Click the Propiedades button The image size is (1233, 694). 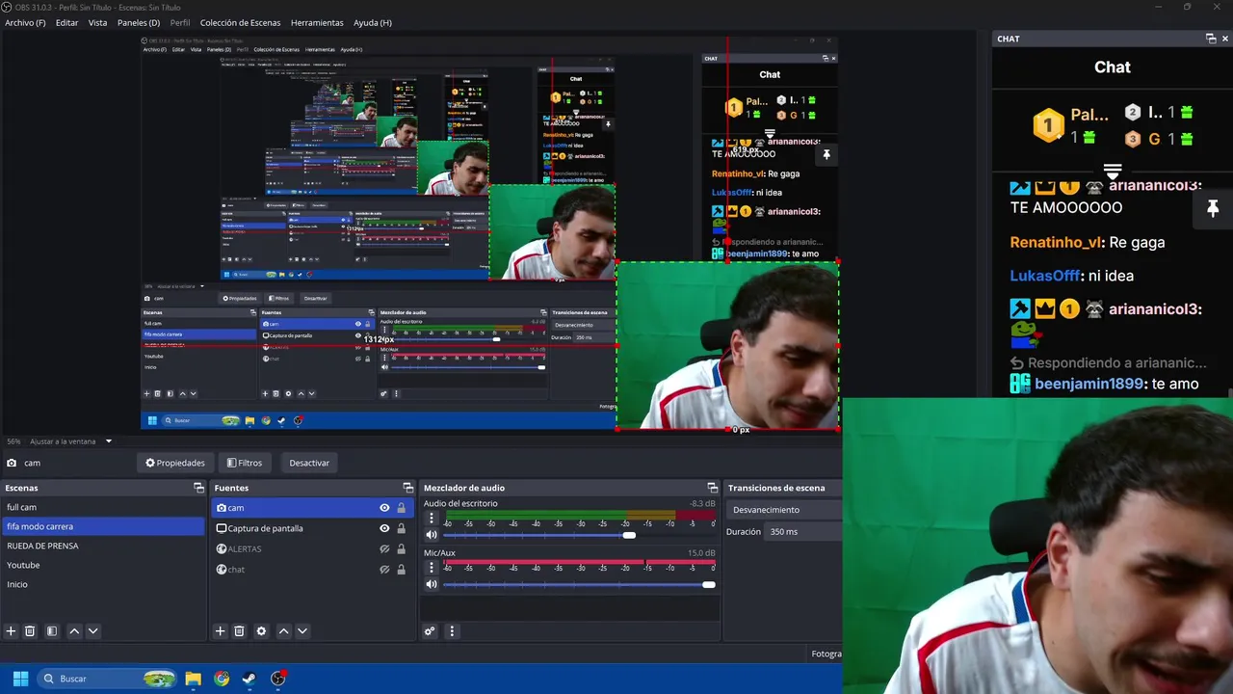[x=175, y=463]
